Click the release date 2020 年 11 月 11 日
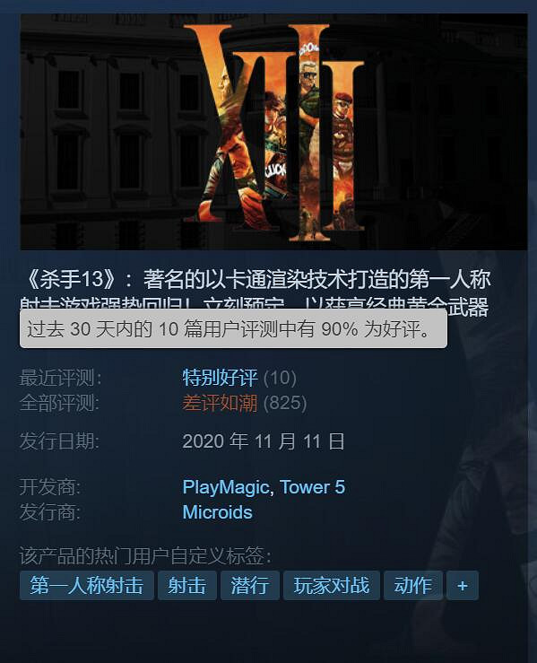 (264, 441)
